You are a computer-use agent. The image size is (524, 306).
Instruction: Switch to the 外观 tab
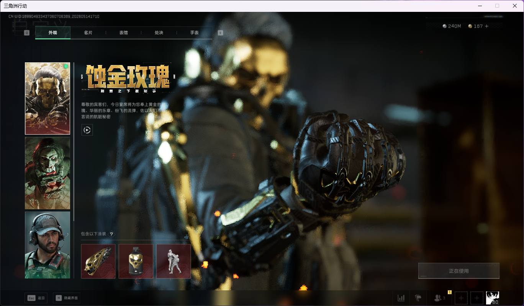[x=53, y=33]
